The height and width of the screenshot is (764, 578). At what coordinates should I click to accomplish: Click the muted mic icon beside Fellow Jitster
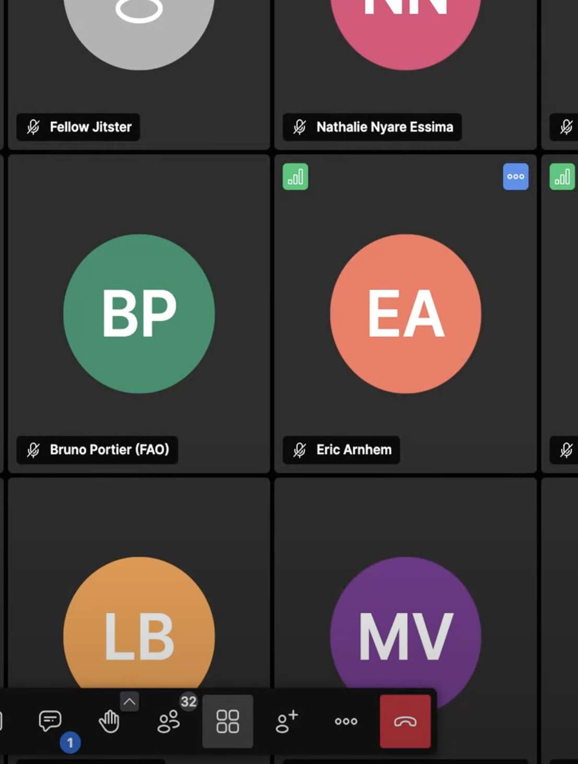point(33,127)
